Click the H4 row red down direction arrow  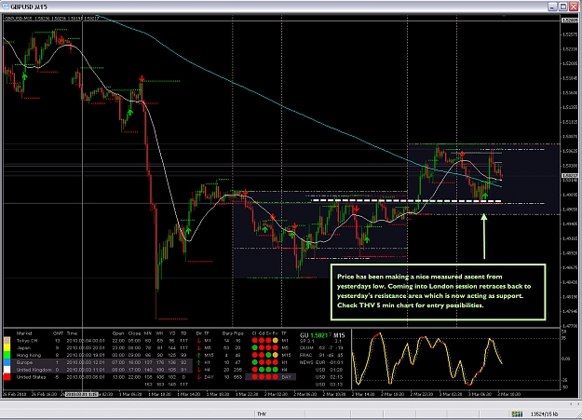198,370
